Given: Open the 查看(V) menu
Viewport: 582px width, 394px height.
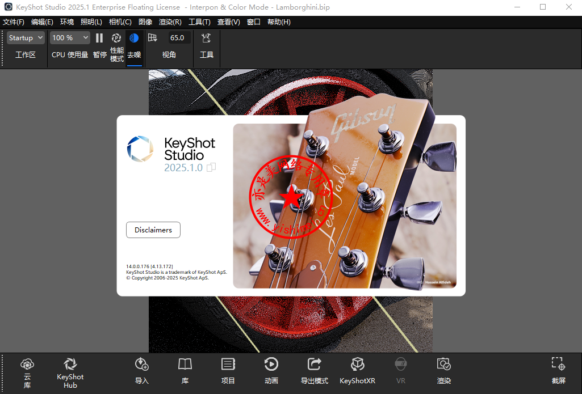Looking at the screenshot, I should tap(228, 22).
